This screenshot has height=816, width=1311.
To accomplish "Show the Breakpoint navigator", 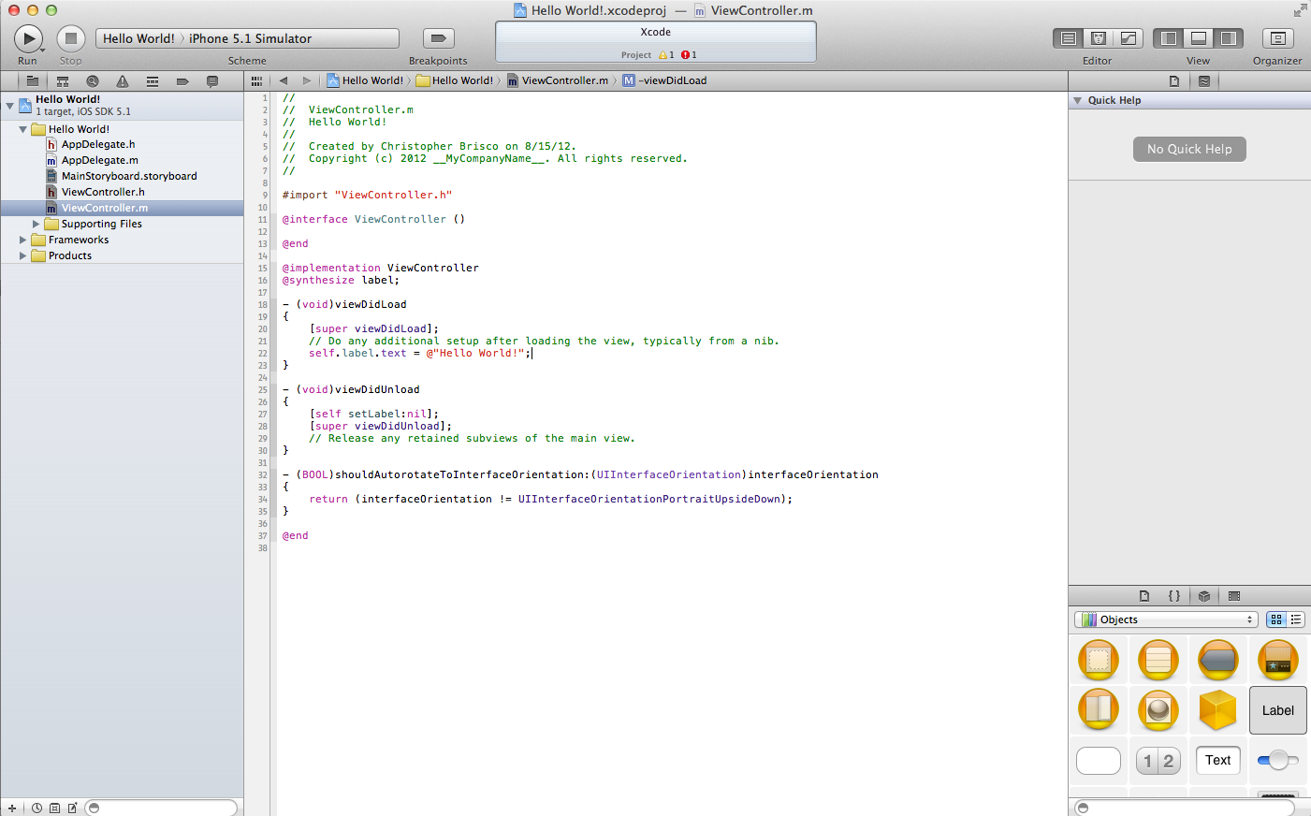I will [182, 81].
